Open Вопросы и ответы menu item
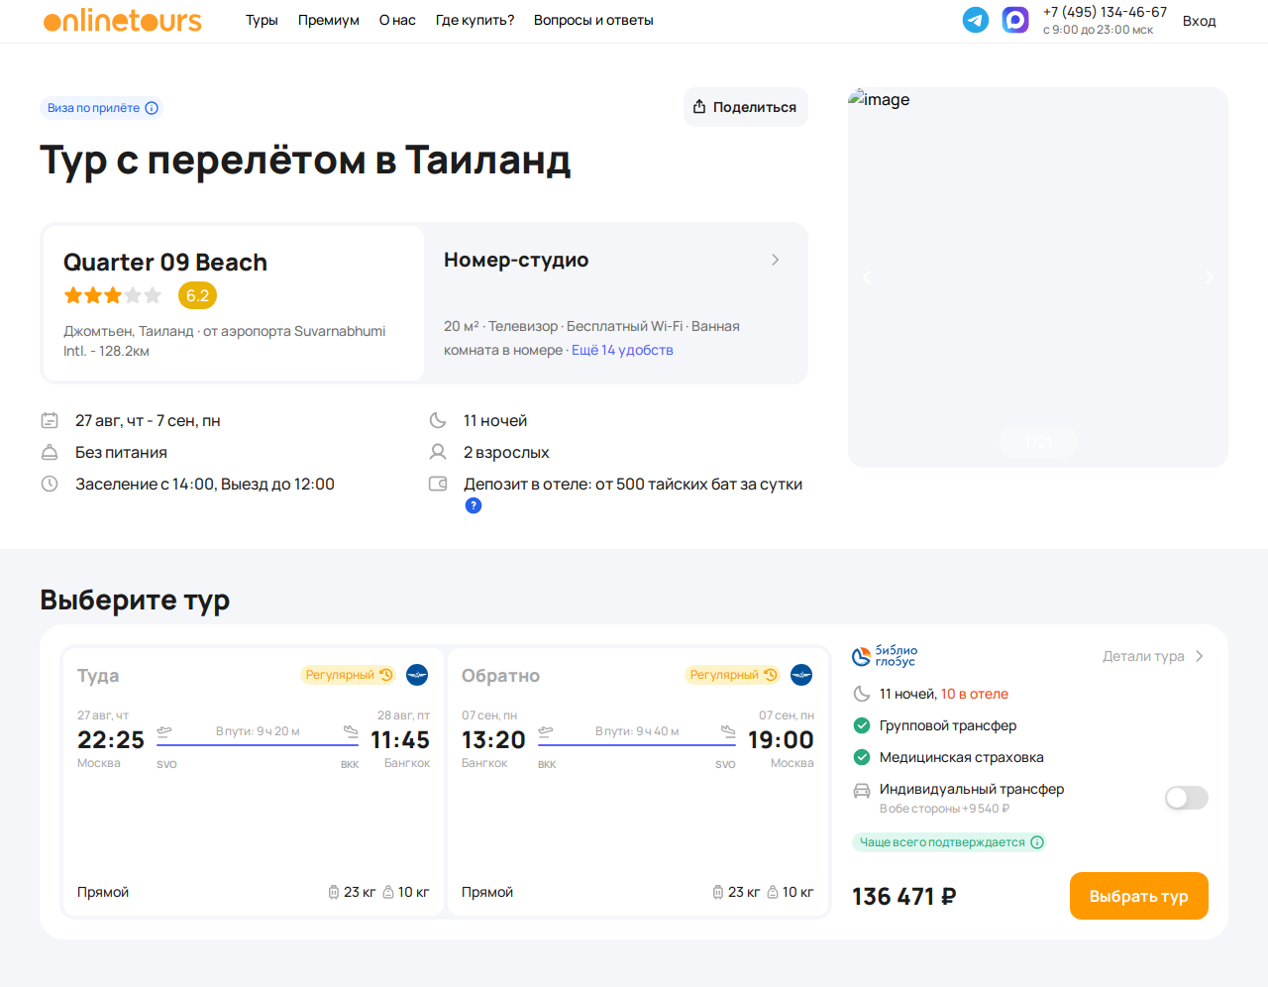Screen dimensions: 1268x987 coord(593,20)
